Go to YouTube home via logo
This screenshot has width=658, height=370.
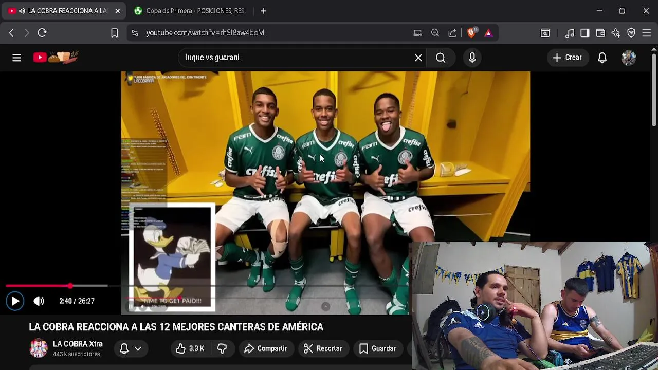[x=56, y=57]
